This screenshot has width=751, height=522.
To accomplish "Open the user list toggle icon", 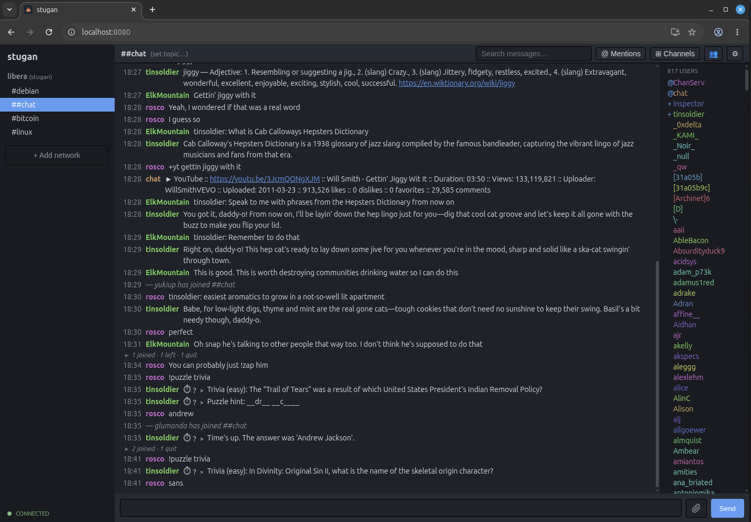I will [x=713, y=54].
